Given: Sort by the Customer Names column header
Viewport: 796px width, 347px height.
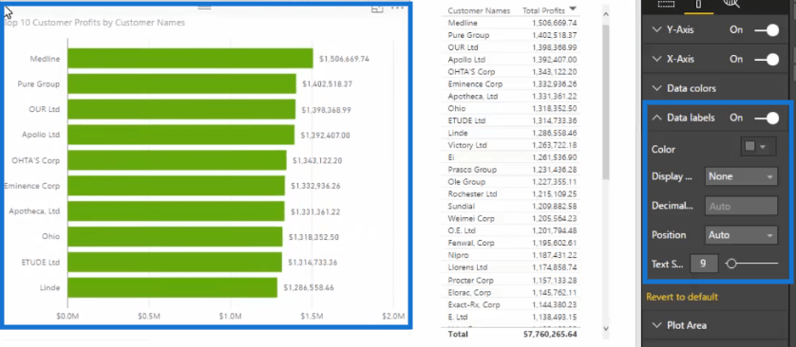Looking at the screenshot, I should click(x=479, y=10).
